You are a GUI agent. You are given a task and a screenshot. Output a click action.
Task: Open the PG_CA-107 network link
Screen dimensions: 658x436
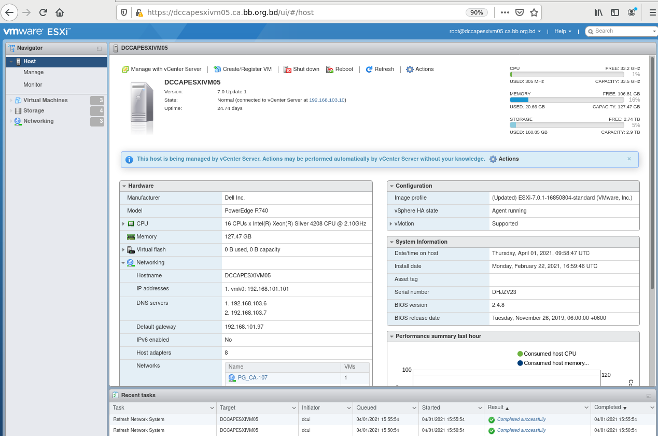pos(253,378)
